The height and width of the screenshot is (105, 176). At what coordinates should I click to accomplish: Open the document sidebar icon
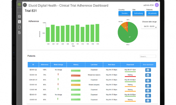[19, 32]
